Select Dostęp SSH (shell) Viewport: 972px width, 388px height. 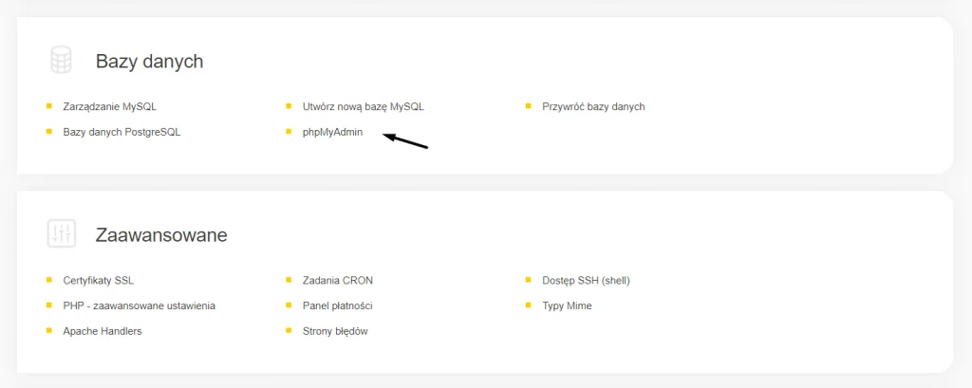click(586, 280)
